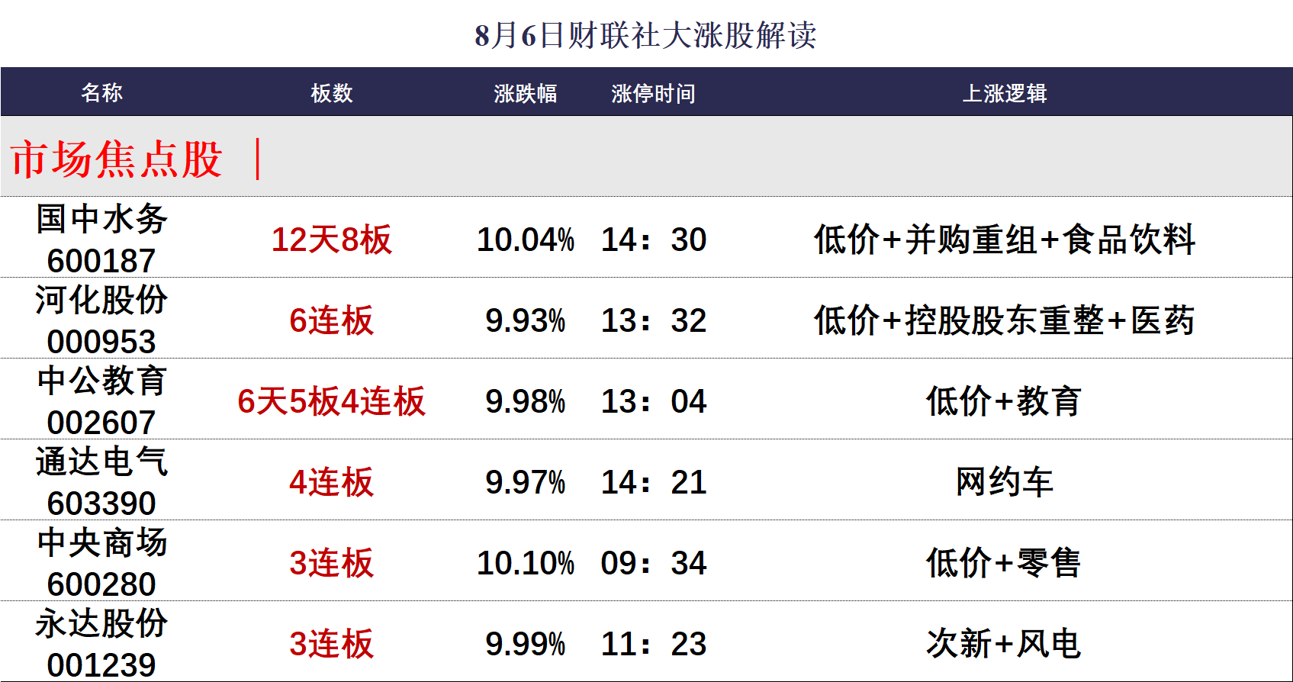Click the 低价+零售 logic cell
The height and width of the screenshot is (682, 1293).
pyautogui.click(x=1005, y=563)
